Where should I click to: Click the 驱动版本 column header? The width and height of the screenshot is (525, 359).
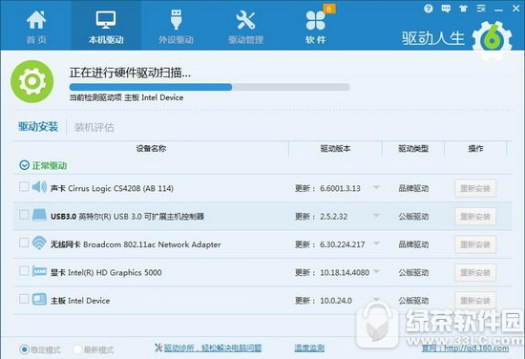(335, 148)
